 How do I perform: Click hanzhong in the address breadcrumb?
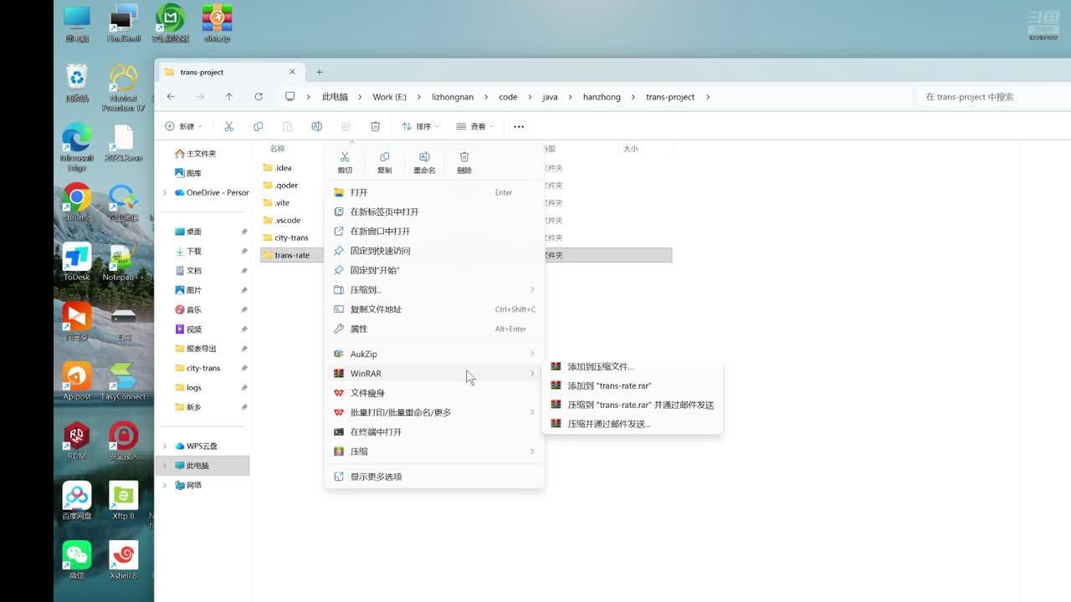(602, 97)
